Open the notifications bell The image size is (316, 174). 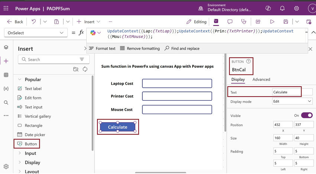(282, 9)
